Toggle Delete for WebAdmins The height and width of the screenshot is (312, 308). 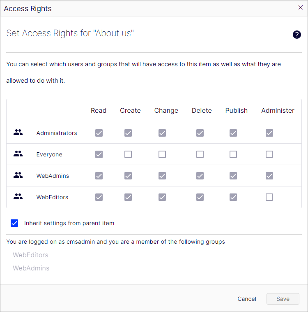tap(200, 176)
